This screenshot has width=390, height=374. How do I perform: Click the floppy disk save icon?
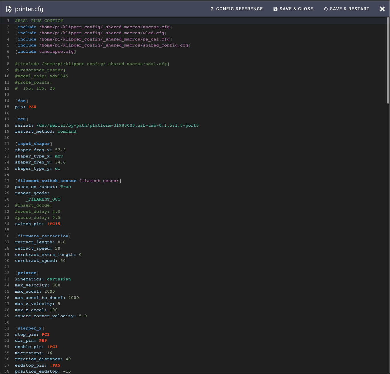click(275, 9)
